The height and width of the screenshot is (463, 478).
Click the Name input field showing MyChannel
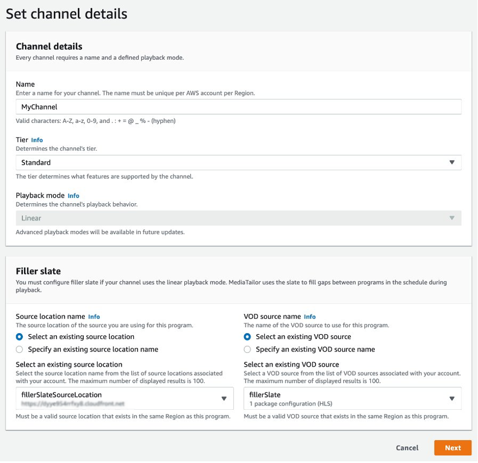pyautogui.click(x=238, y=107)
